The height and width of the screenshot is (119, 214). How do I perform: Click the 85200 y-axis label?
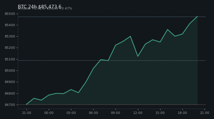coord(10,48)
